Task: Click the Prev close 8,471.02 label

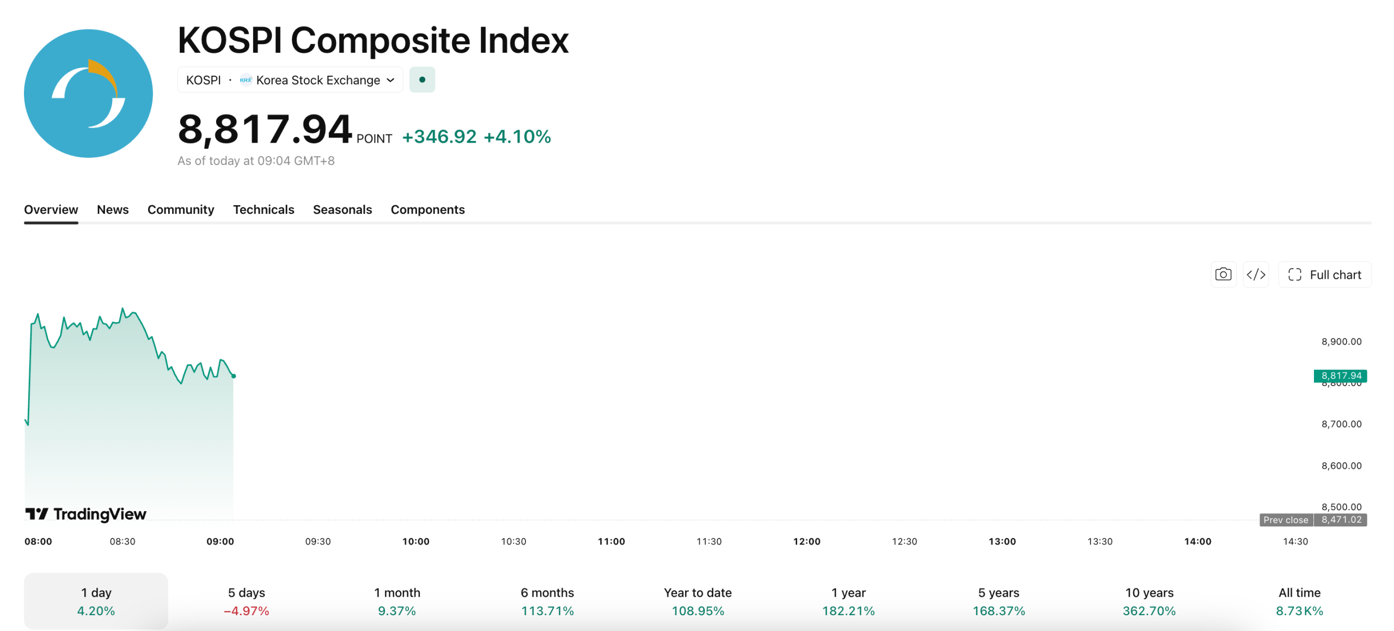Action: 1313,519
